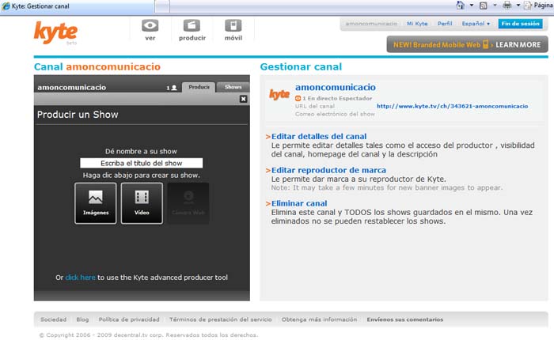Open the browser RSS feeds icon
Viewport: 554px width, 340px height.
(x=484, y=6)
